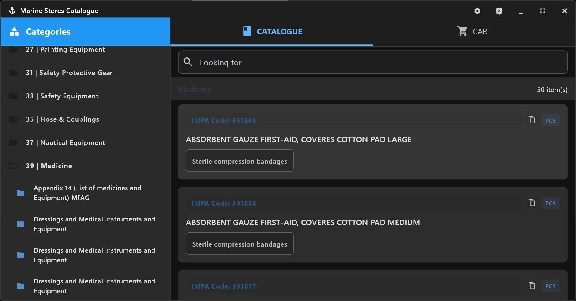Click blue folder icon for Appendix 14
Viewport: 576px width, 301px height.
coord(21,193)
